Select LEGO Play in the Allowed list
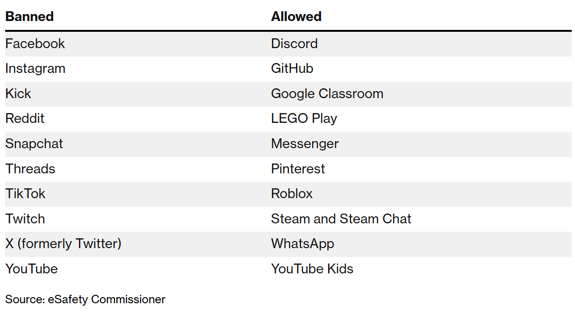Image resolution: width=575 pixels, height=314 pixels. click(x=304, y=119)
